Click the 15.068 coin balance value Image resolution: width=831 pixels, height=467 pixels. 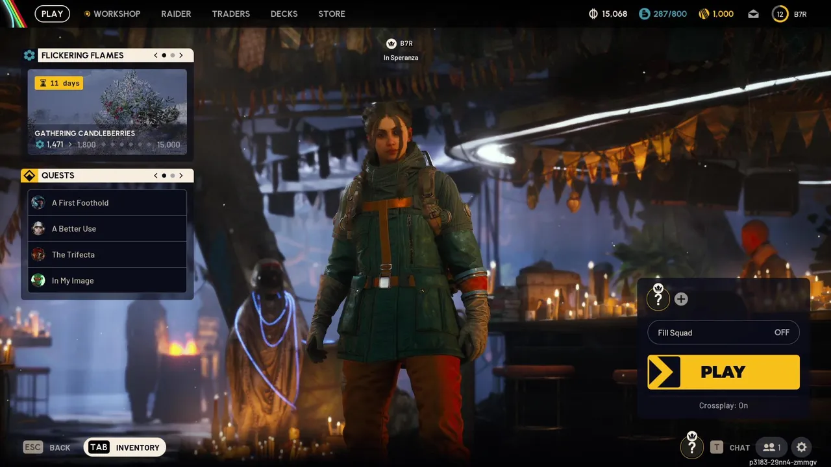coord(614,14)
